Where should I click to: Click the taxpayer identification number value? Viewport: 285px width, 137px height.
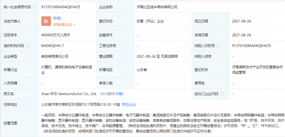(252, 46)
